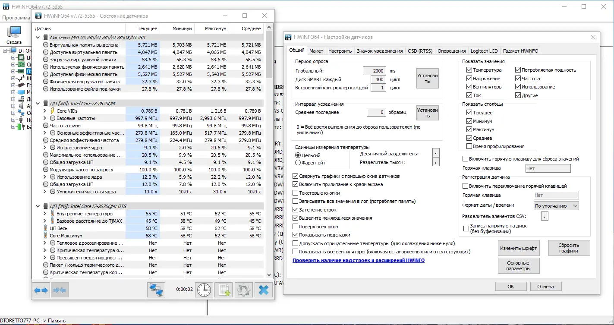614x325 pixels.
Task: Click the Изменить шрифт button
Action: tap(518, 248)
